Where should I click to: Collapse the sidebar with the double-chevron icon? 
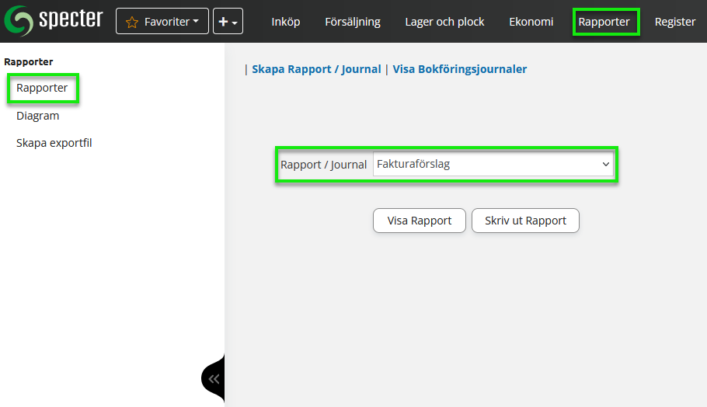point(214,379)
